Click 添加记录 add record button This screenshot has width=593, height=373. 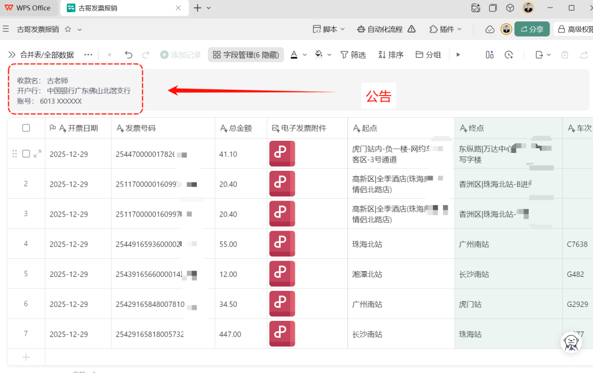tap(181, 55)
